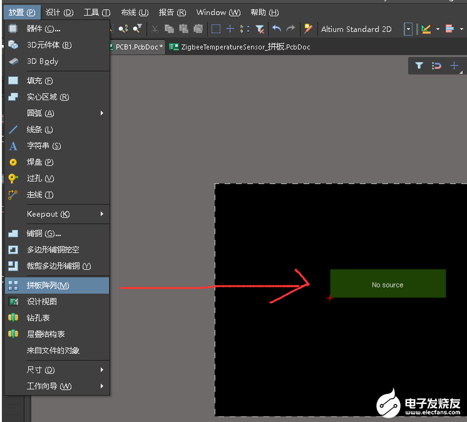Image resolution: width=467 pixels, height=422 pixels.
Task: Expand the 尺寸 (D) submenu arrow
Action: coord(102,370)
